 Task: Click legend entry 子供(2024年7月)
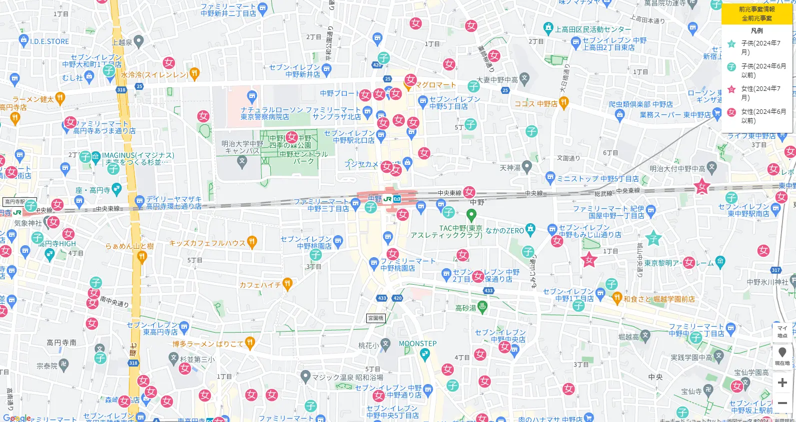pos(757,47)
